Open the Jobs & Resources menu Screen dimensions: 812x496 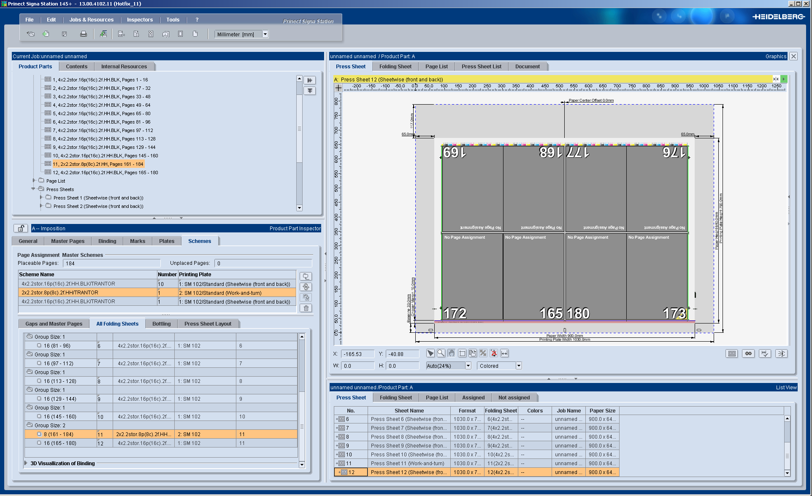tap(91, 20)
